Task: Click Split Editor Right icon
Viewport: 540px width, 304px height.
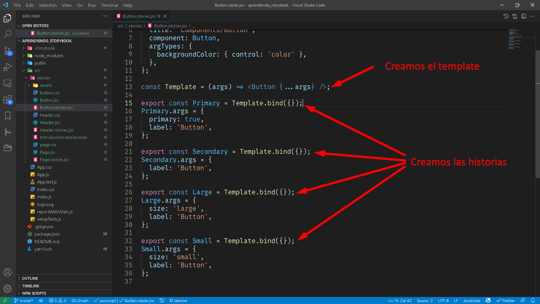Action: [524, 16]
